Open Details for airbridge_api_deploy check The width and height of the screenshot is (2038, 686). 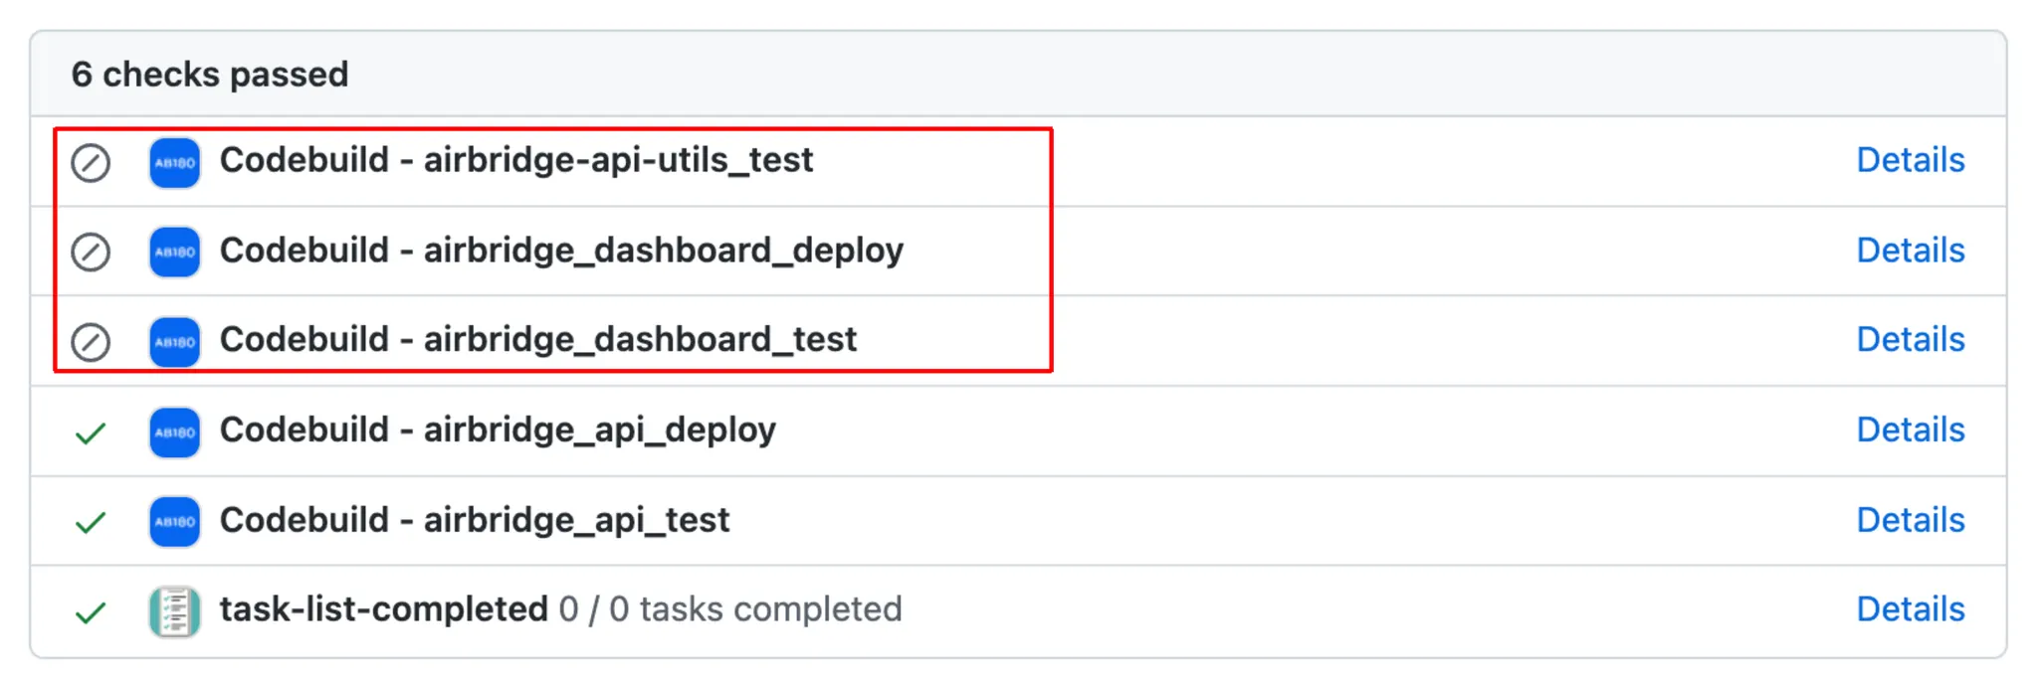coord(1910,429)
